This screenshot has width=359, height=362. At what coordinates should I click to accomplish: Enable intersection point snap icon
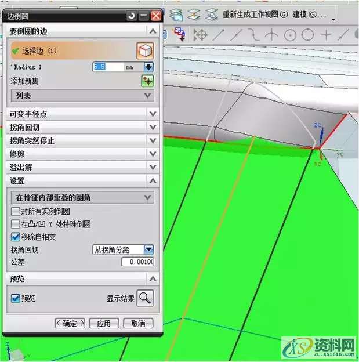click(272, 35)
